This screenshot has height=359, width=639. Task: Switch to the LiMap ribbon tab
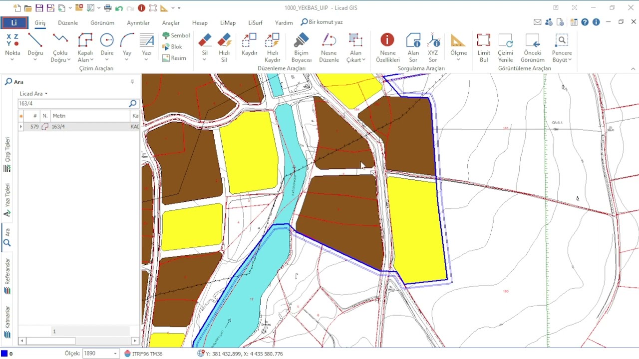tap(228, 23)
